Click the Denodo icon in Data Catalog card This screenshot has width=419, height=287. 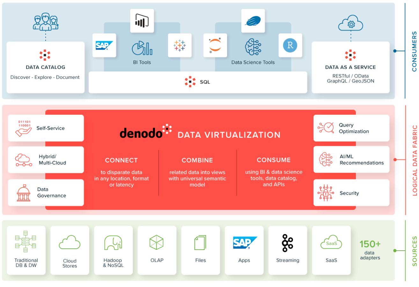pyautogui.click(x=45, y=55)
